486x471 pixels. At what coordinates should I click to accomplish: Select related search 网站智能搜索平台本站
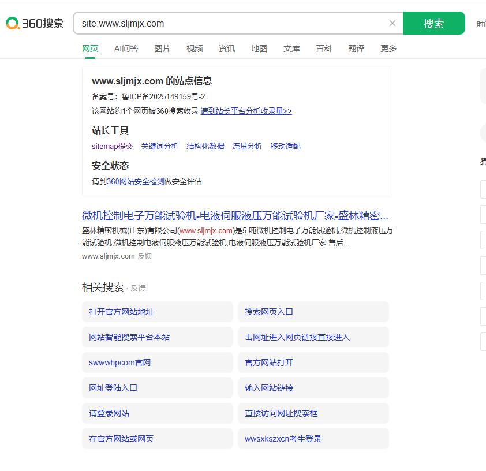point(158,337)
